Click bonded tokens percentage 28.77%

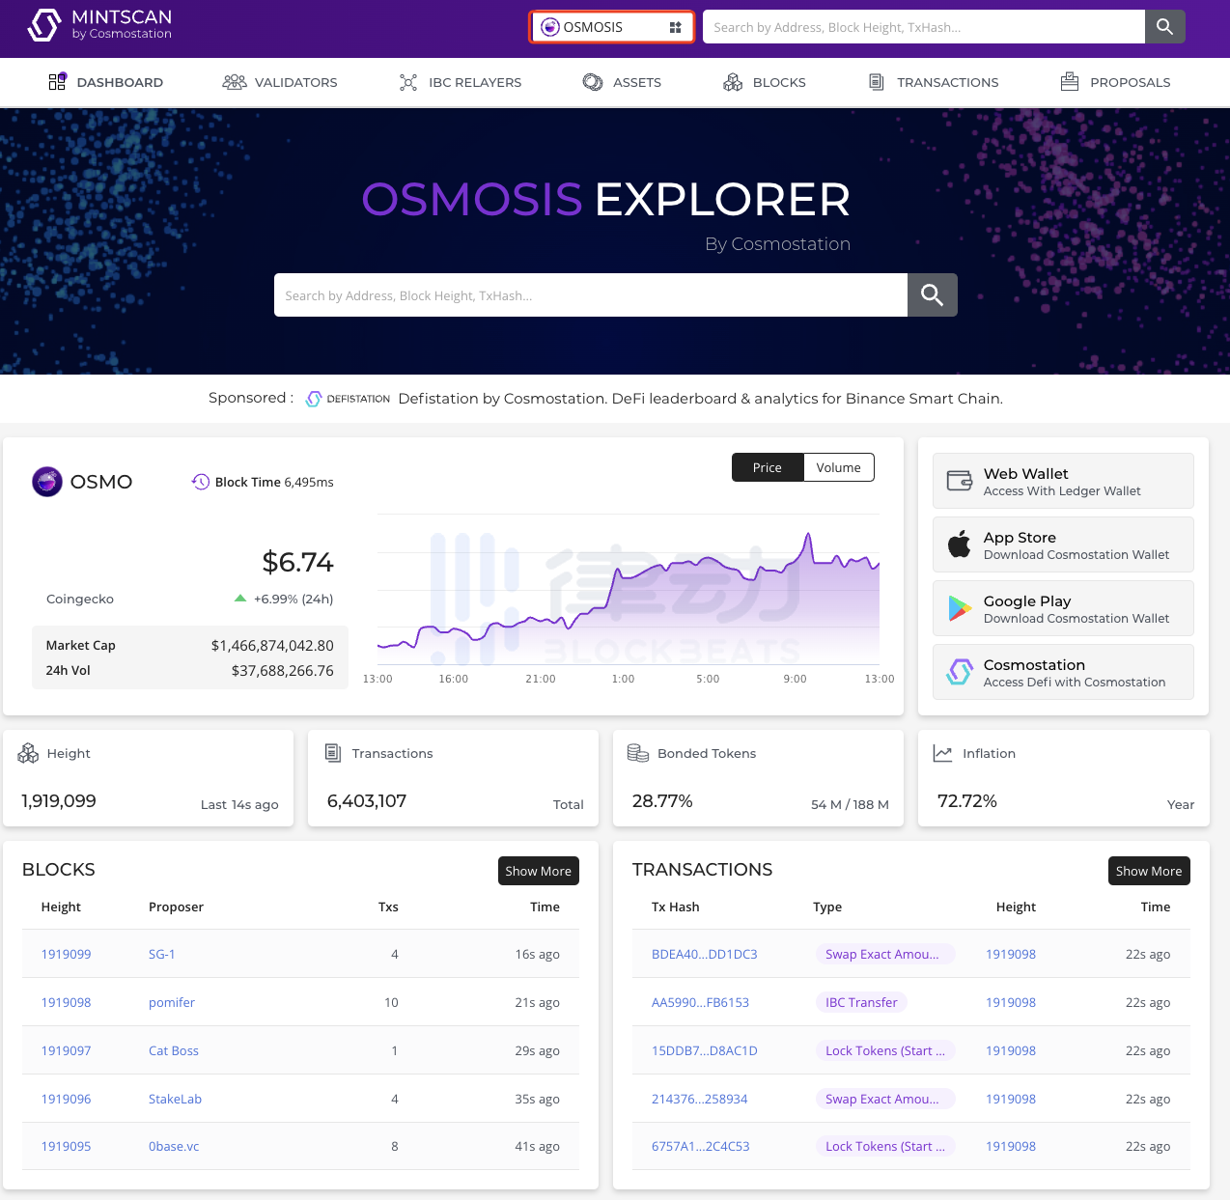(x=662, y=801)
